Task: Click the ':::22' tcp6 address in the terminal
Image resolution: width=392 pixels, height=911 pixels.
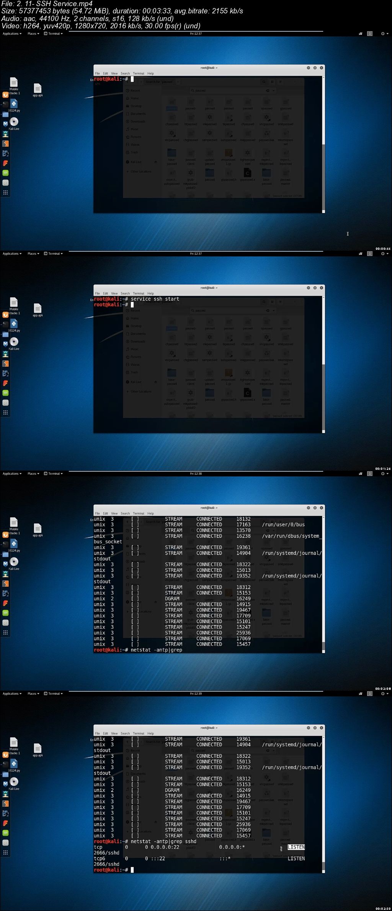Action: click(x=158, y=859)
